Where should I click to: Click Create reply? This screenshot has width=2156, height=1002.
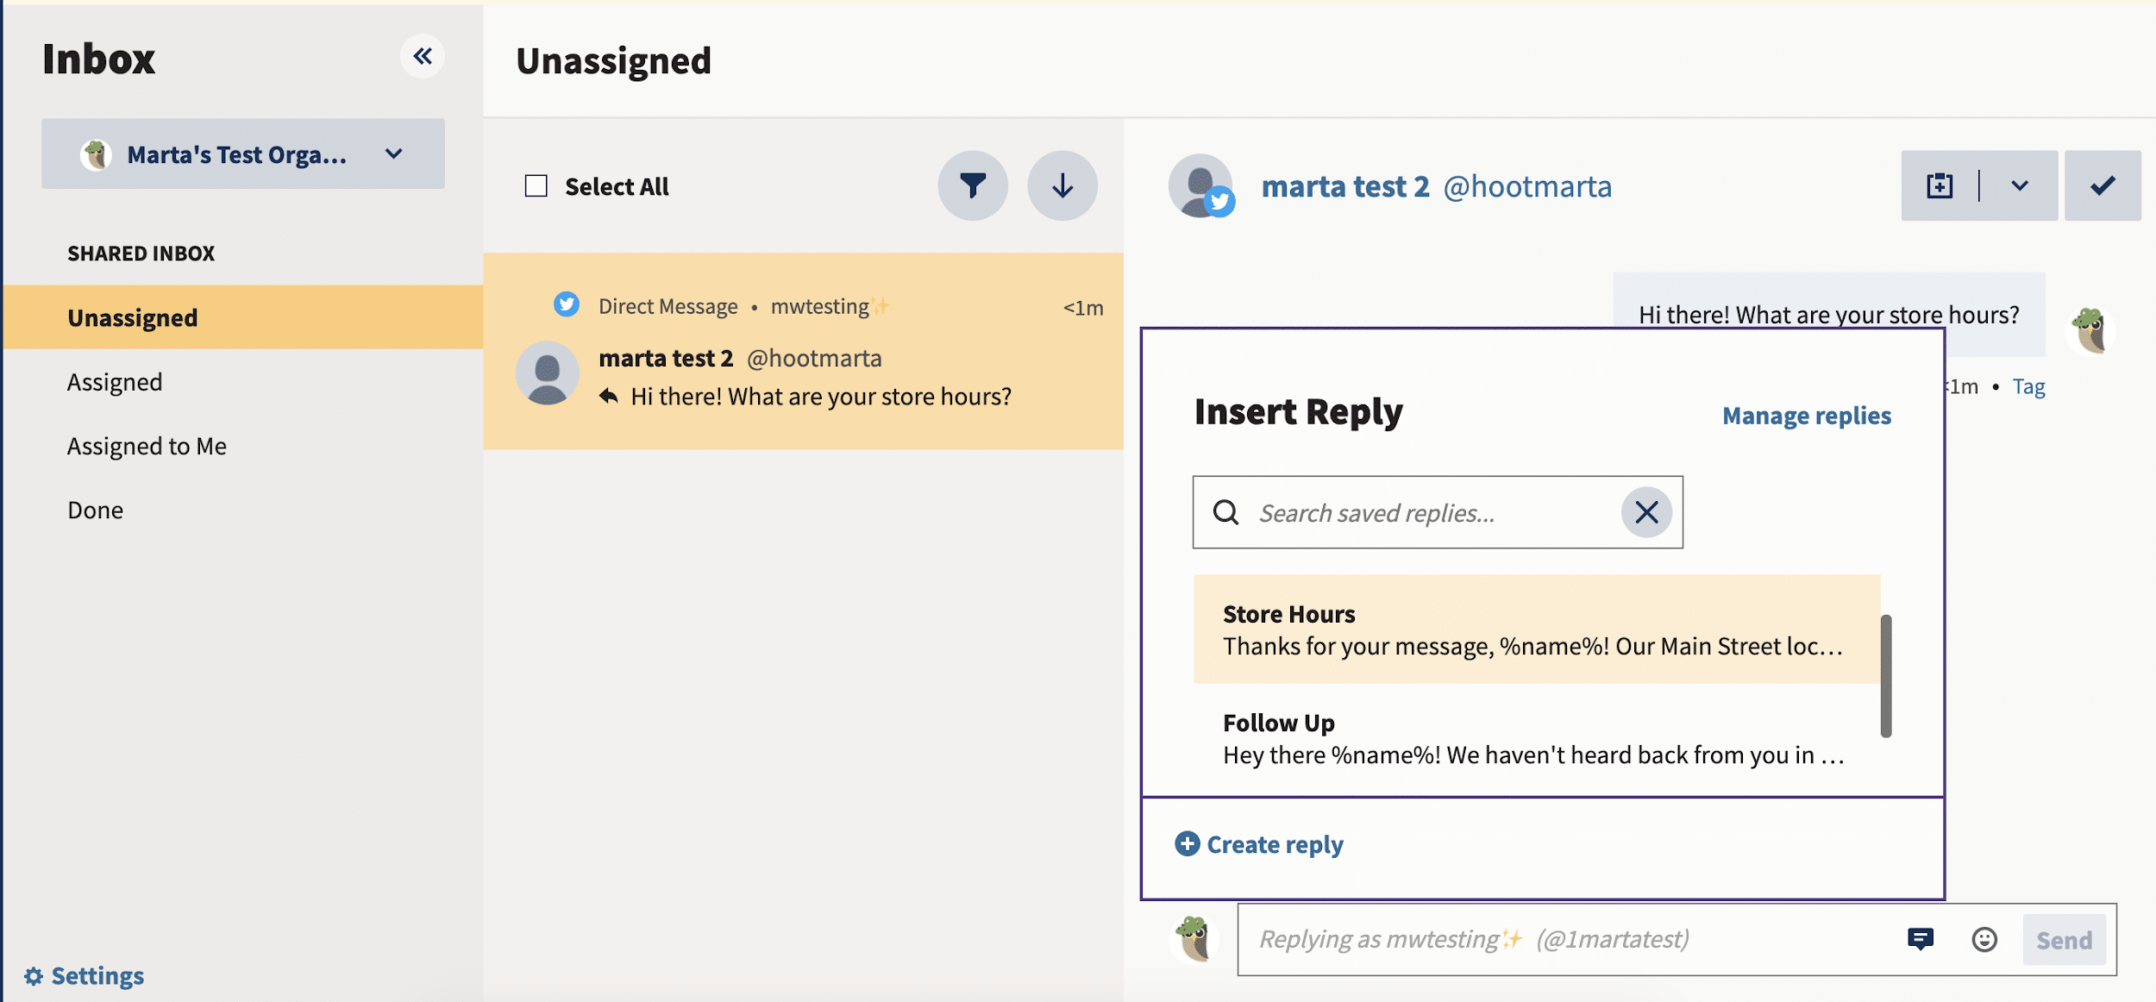[1258, 843]
